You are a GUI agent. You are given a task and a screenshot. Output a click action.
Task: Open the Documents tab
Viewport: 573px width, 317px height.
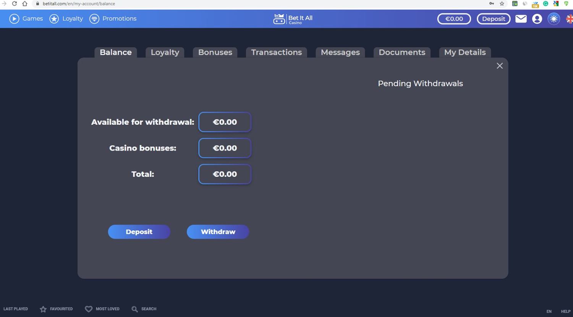click(402, 52)
